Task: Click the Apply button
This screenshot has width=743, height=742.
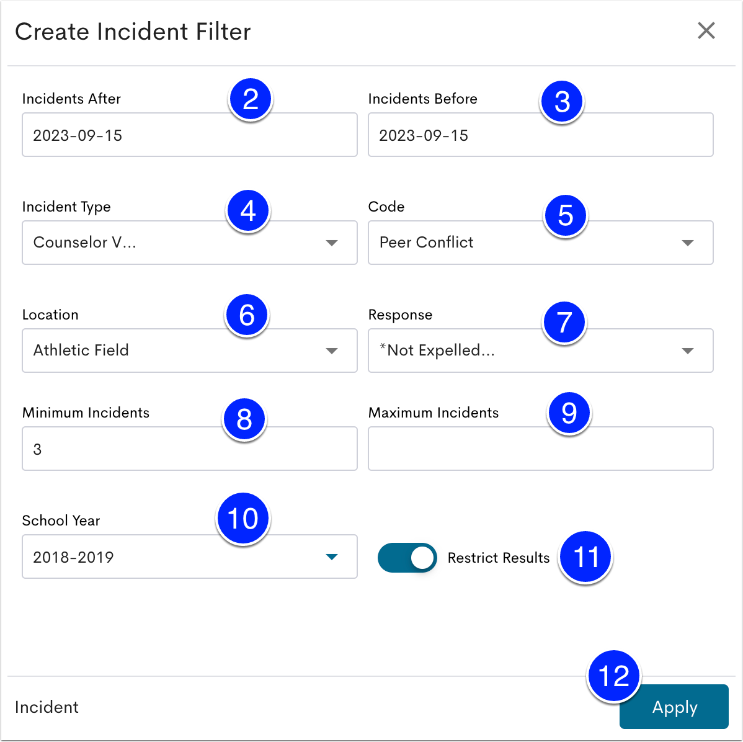Action: [674, 707]
